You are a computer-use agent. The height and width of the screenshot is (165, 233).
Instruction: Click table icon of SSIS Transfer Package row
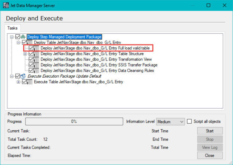pos(36,65)
